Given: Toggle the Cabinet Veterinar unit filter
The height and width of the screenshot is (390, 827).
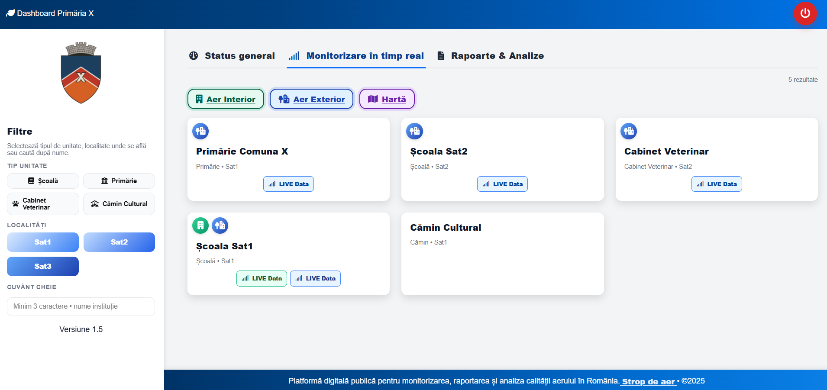Looking at the screenshot, I should point(43,204).
